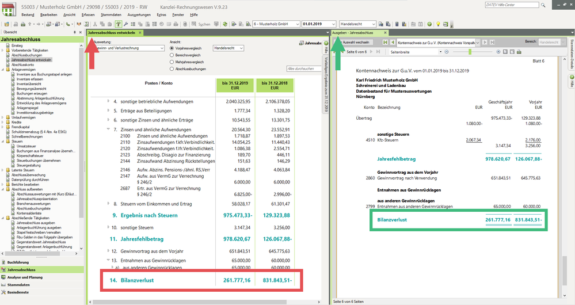Open the Handelsrecht dropdown in main toolbar
The width and height of the screenshot is (575, 305).
pyautogui.click(x=374, y=24)
